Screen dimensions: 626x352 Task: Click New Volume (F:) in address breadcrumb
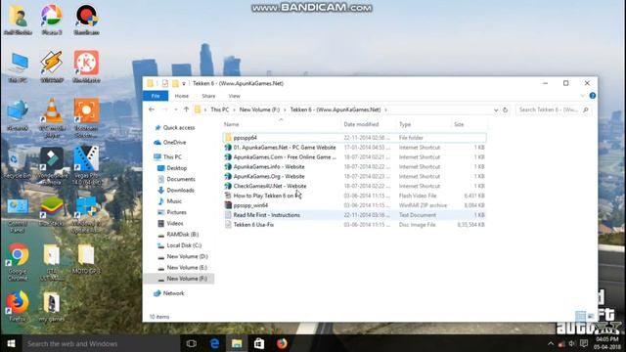coord(259,110)
